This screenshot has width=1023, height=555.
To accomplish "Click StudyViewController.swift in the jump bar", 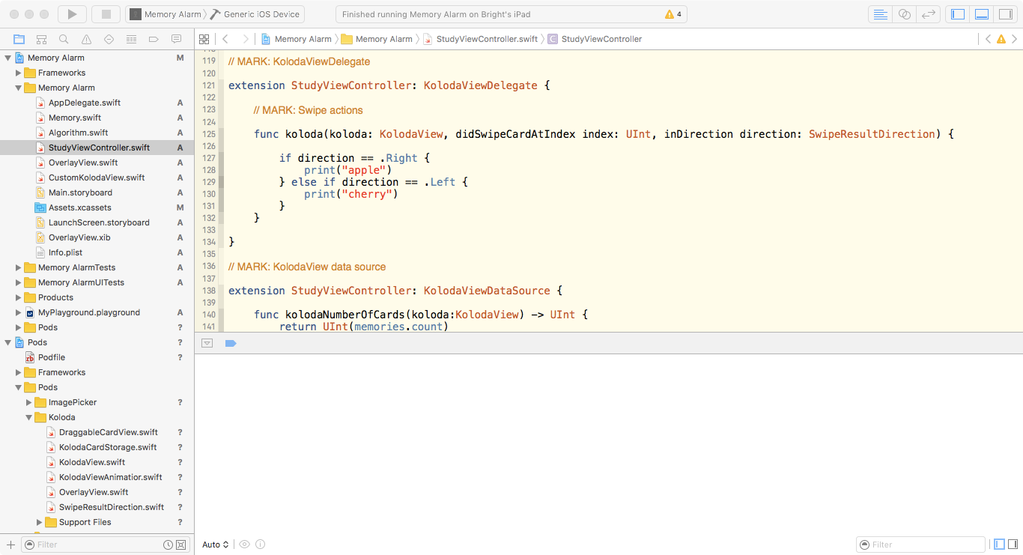I will click(481, 39).
